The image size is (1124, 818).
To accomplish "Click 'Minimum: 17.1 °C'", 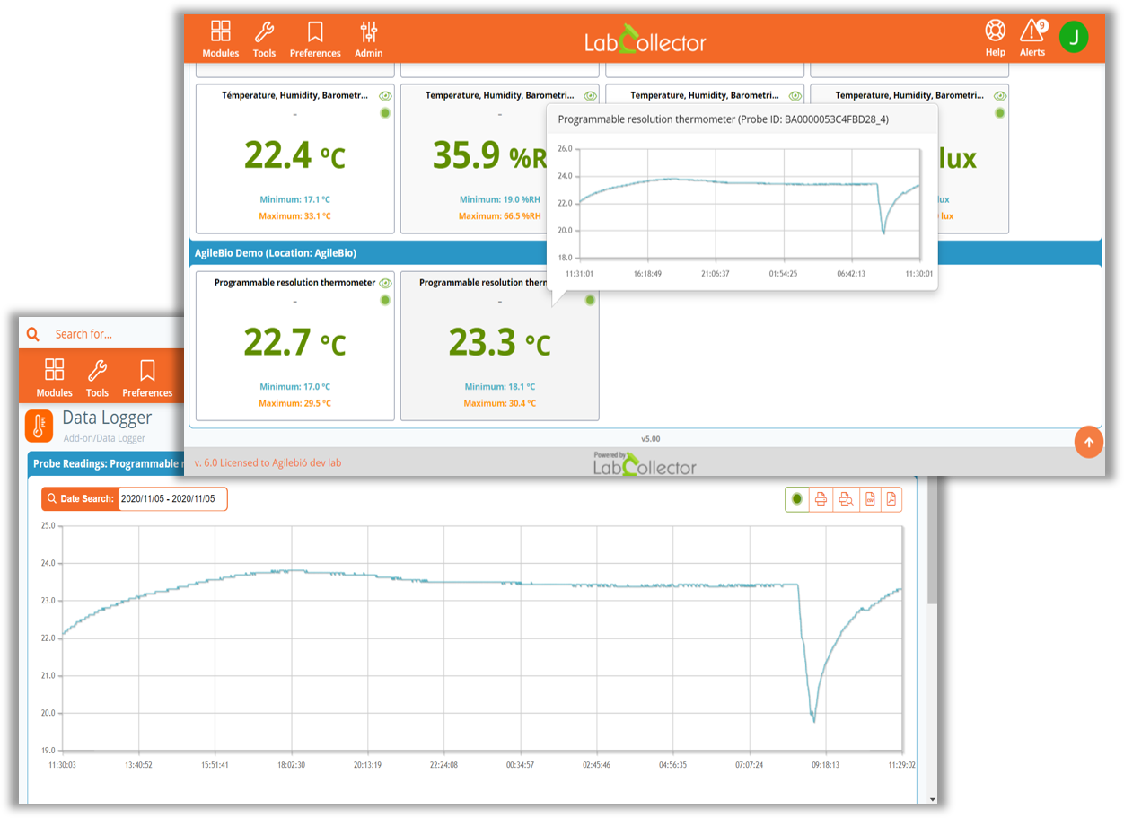I will coord(294,199).
